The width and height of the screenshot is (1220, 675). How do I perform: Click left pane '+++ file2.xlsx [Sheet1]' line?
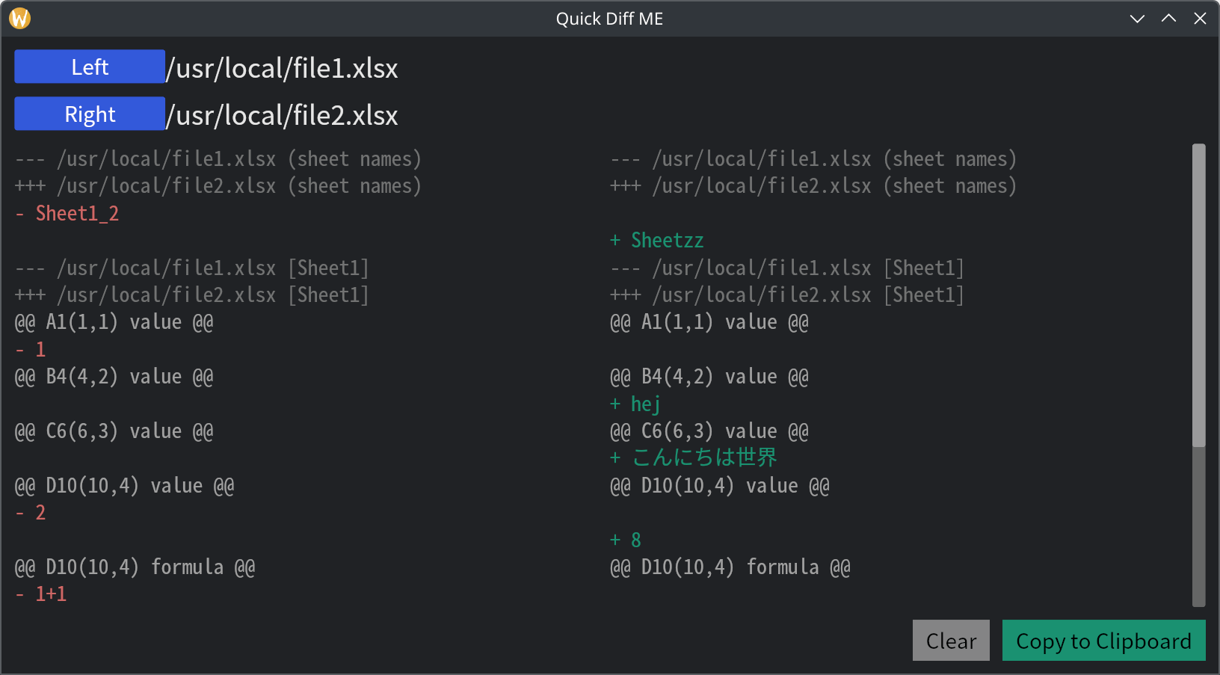pos(192,295)
